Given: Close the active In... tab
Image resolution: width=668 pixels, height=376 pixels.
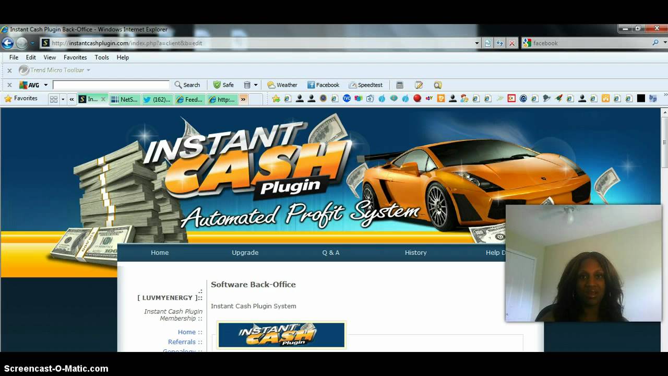Looking at the screenshot, I should (x=103, y=99).
